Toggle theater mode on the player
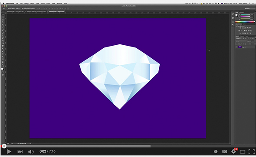This screenshot has height=157, width=256. coord(243,152)
